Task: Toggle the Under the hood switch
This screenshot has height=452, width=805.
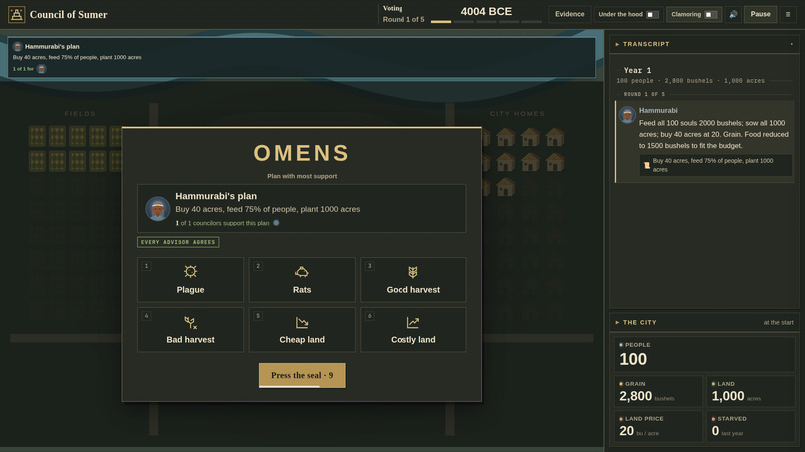Action: [x=652, y=14]
